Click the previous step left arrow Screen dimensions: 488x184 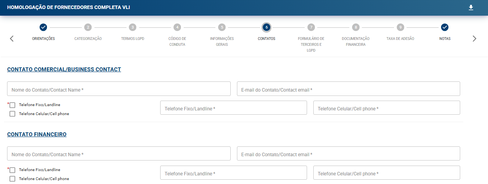pos(12,38)
